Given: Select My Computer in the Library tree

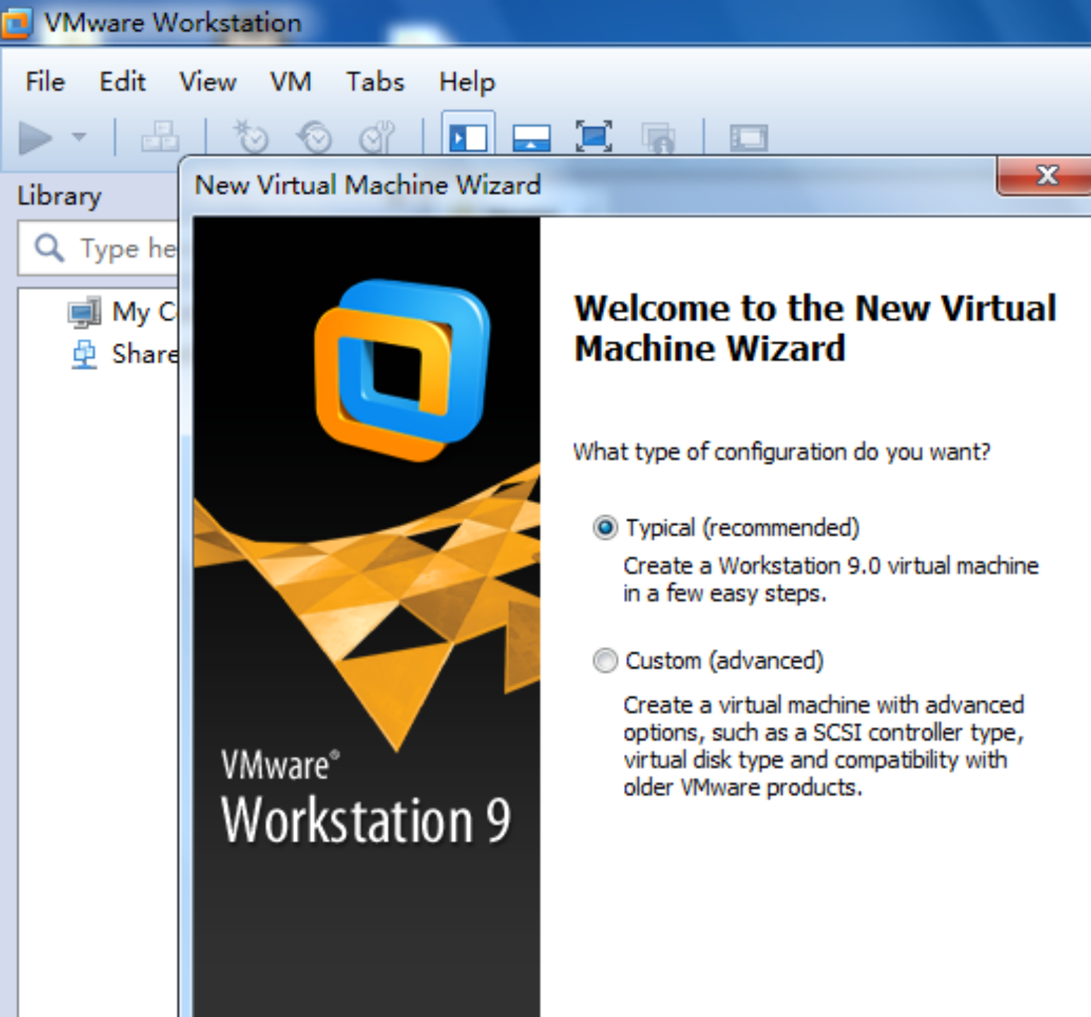Looking at the screenshot, I should (x=122, y=311).
